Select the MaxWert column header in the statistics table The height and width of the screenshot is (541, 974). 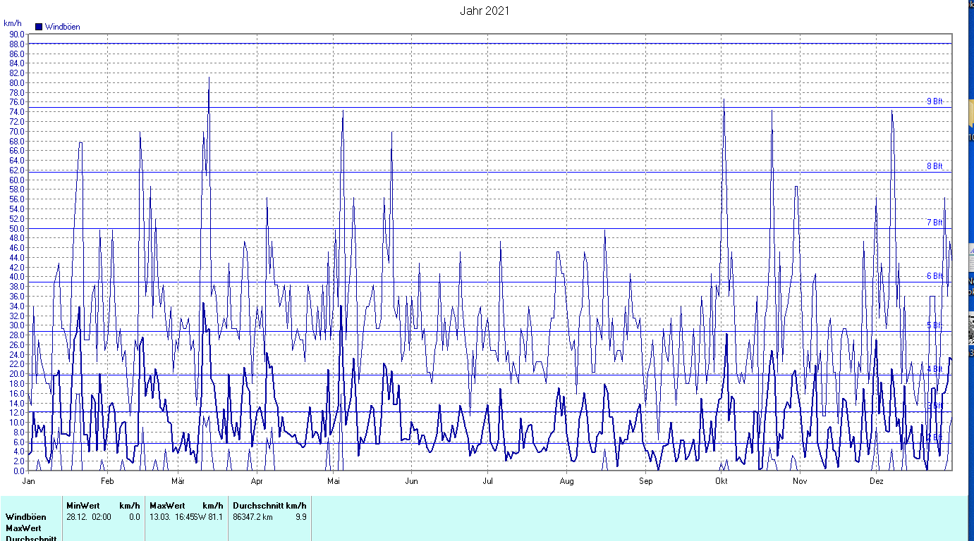[167, 506]
